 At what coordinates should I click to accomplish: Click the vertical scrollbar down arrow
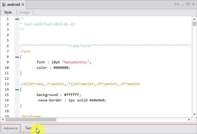coord(194,114)
